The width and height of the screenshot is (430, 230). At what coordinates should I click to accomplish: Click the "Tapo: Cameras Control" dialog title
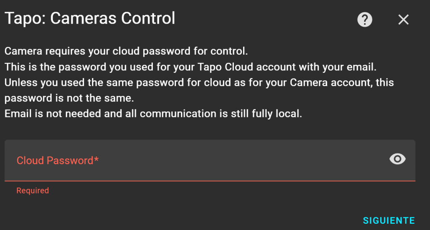[x=89, y=19]
